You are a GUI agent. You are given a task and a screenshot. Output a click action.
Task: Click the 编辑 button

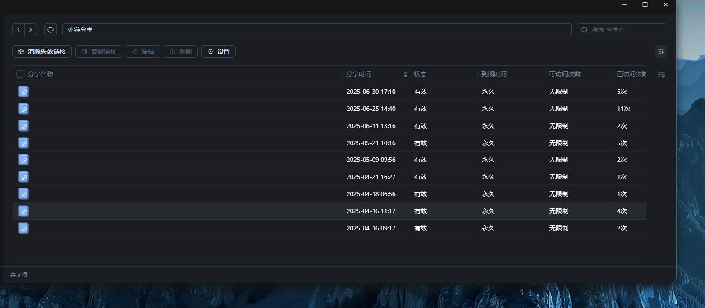(x=143, y=51)
